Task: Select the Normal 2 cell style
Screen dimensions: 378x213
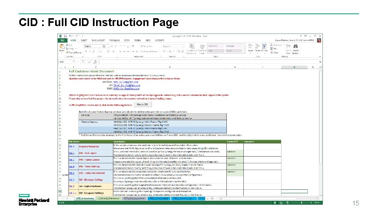Action: coord(216,46)
